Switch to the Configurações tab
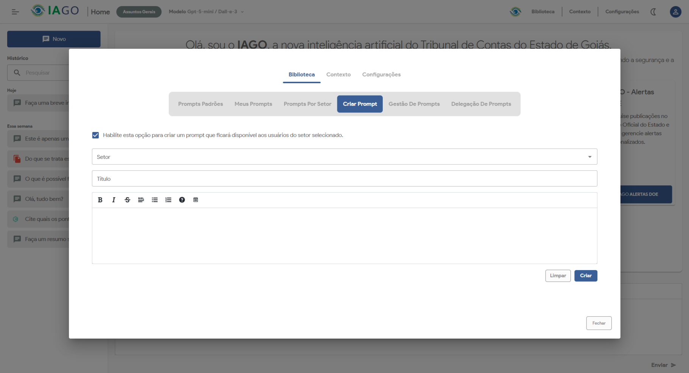Screen dimensions: 689x373 coord(381,75)
